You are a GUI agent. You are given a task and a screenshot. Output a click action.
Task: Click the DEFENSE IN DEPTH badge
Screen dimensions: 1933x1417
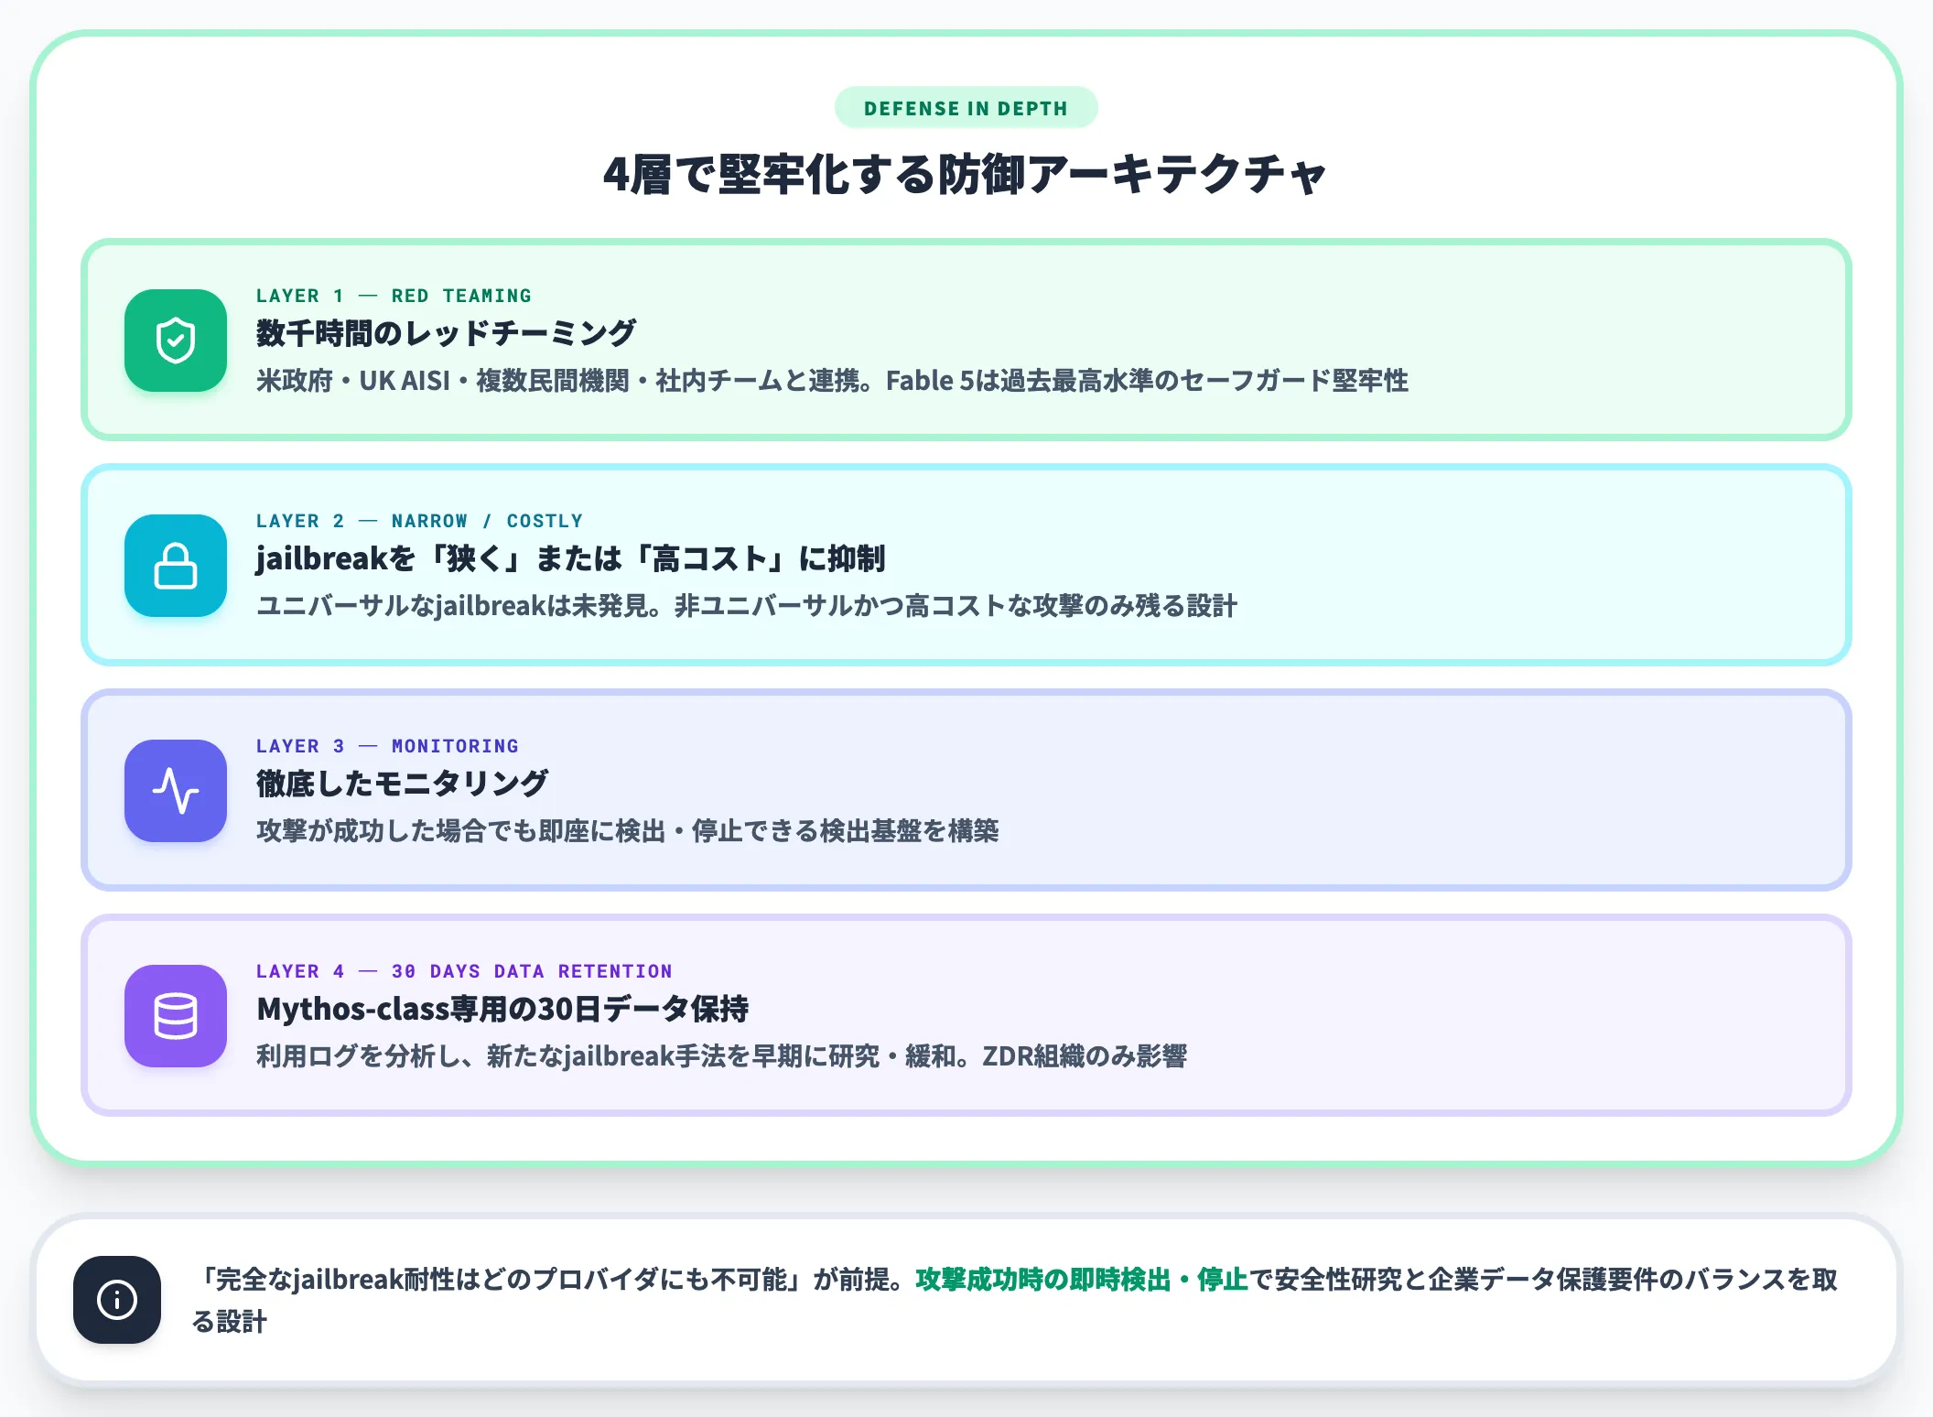[966, 108]
